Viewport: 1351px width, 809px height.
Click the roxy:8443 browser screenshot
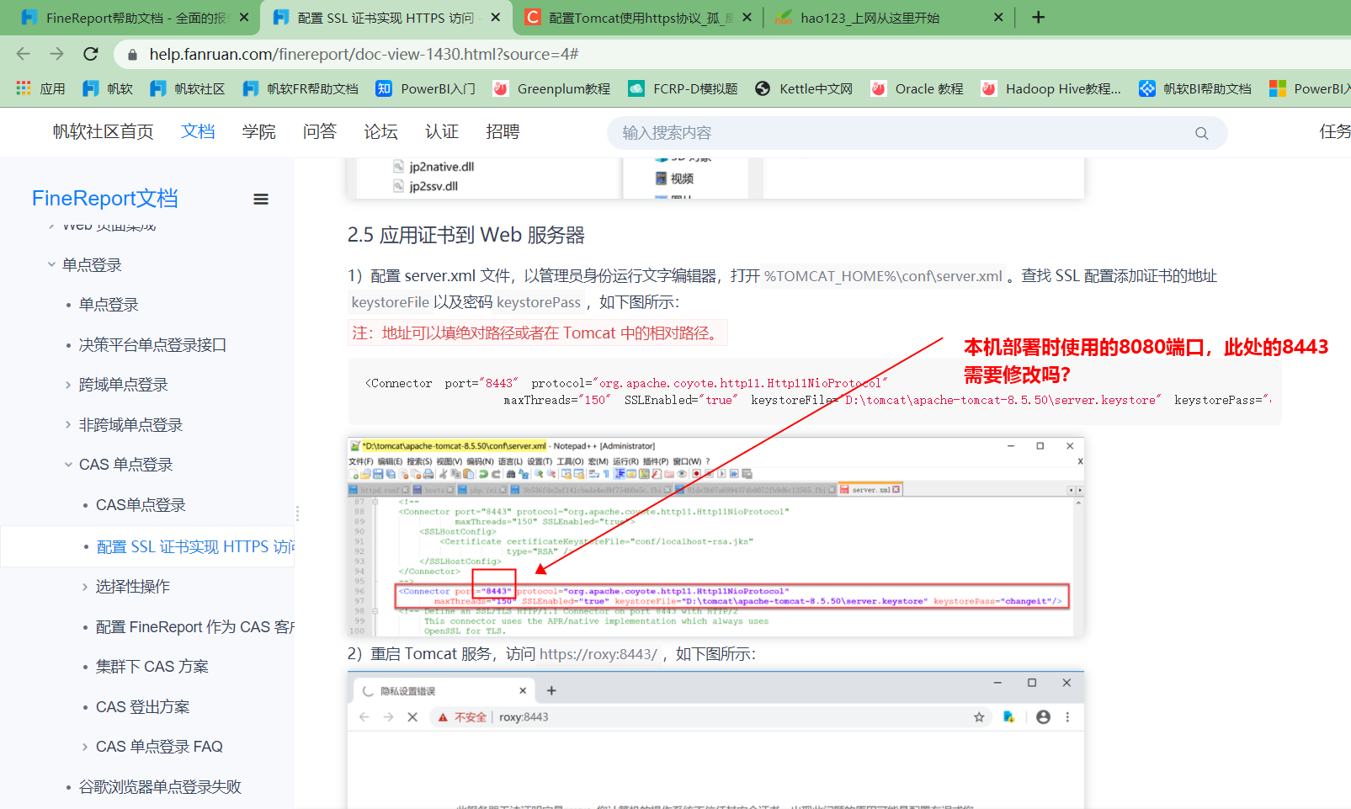715,741
